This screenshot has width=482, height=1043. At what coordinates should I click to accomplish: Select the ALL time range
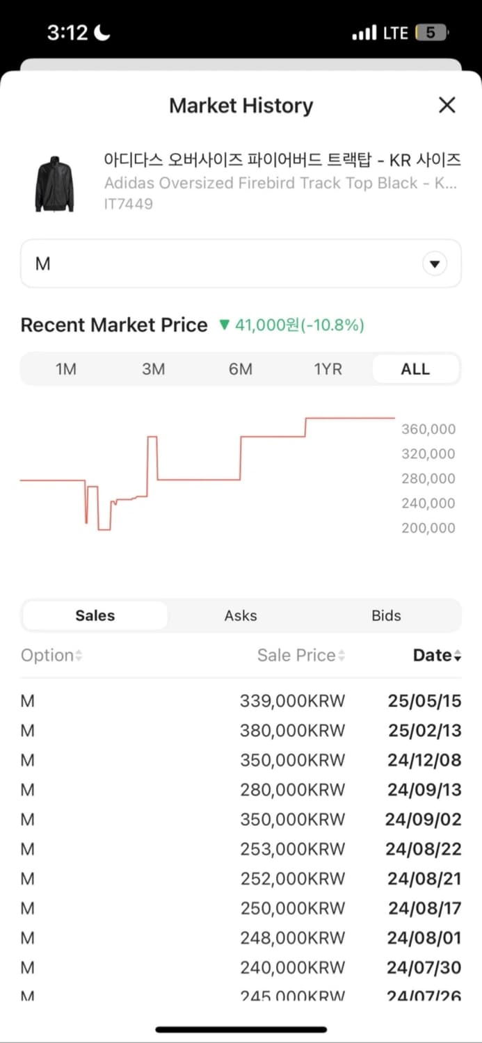coord(415,369)
